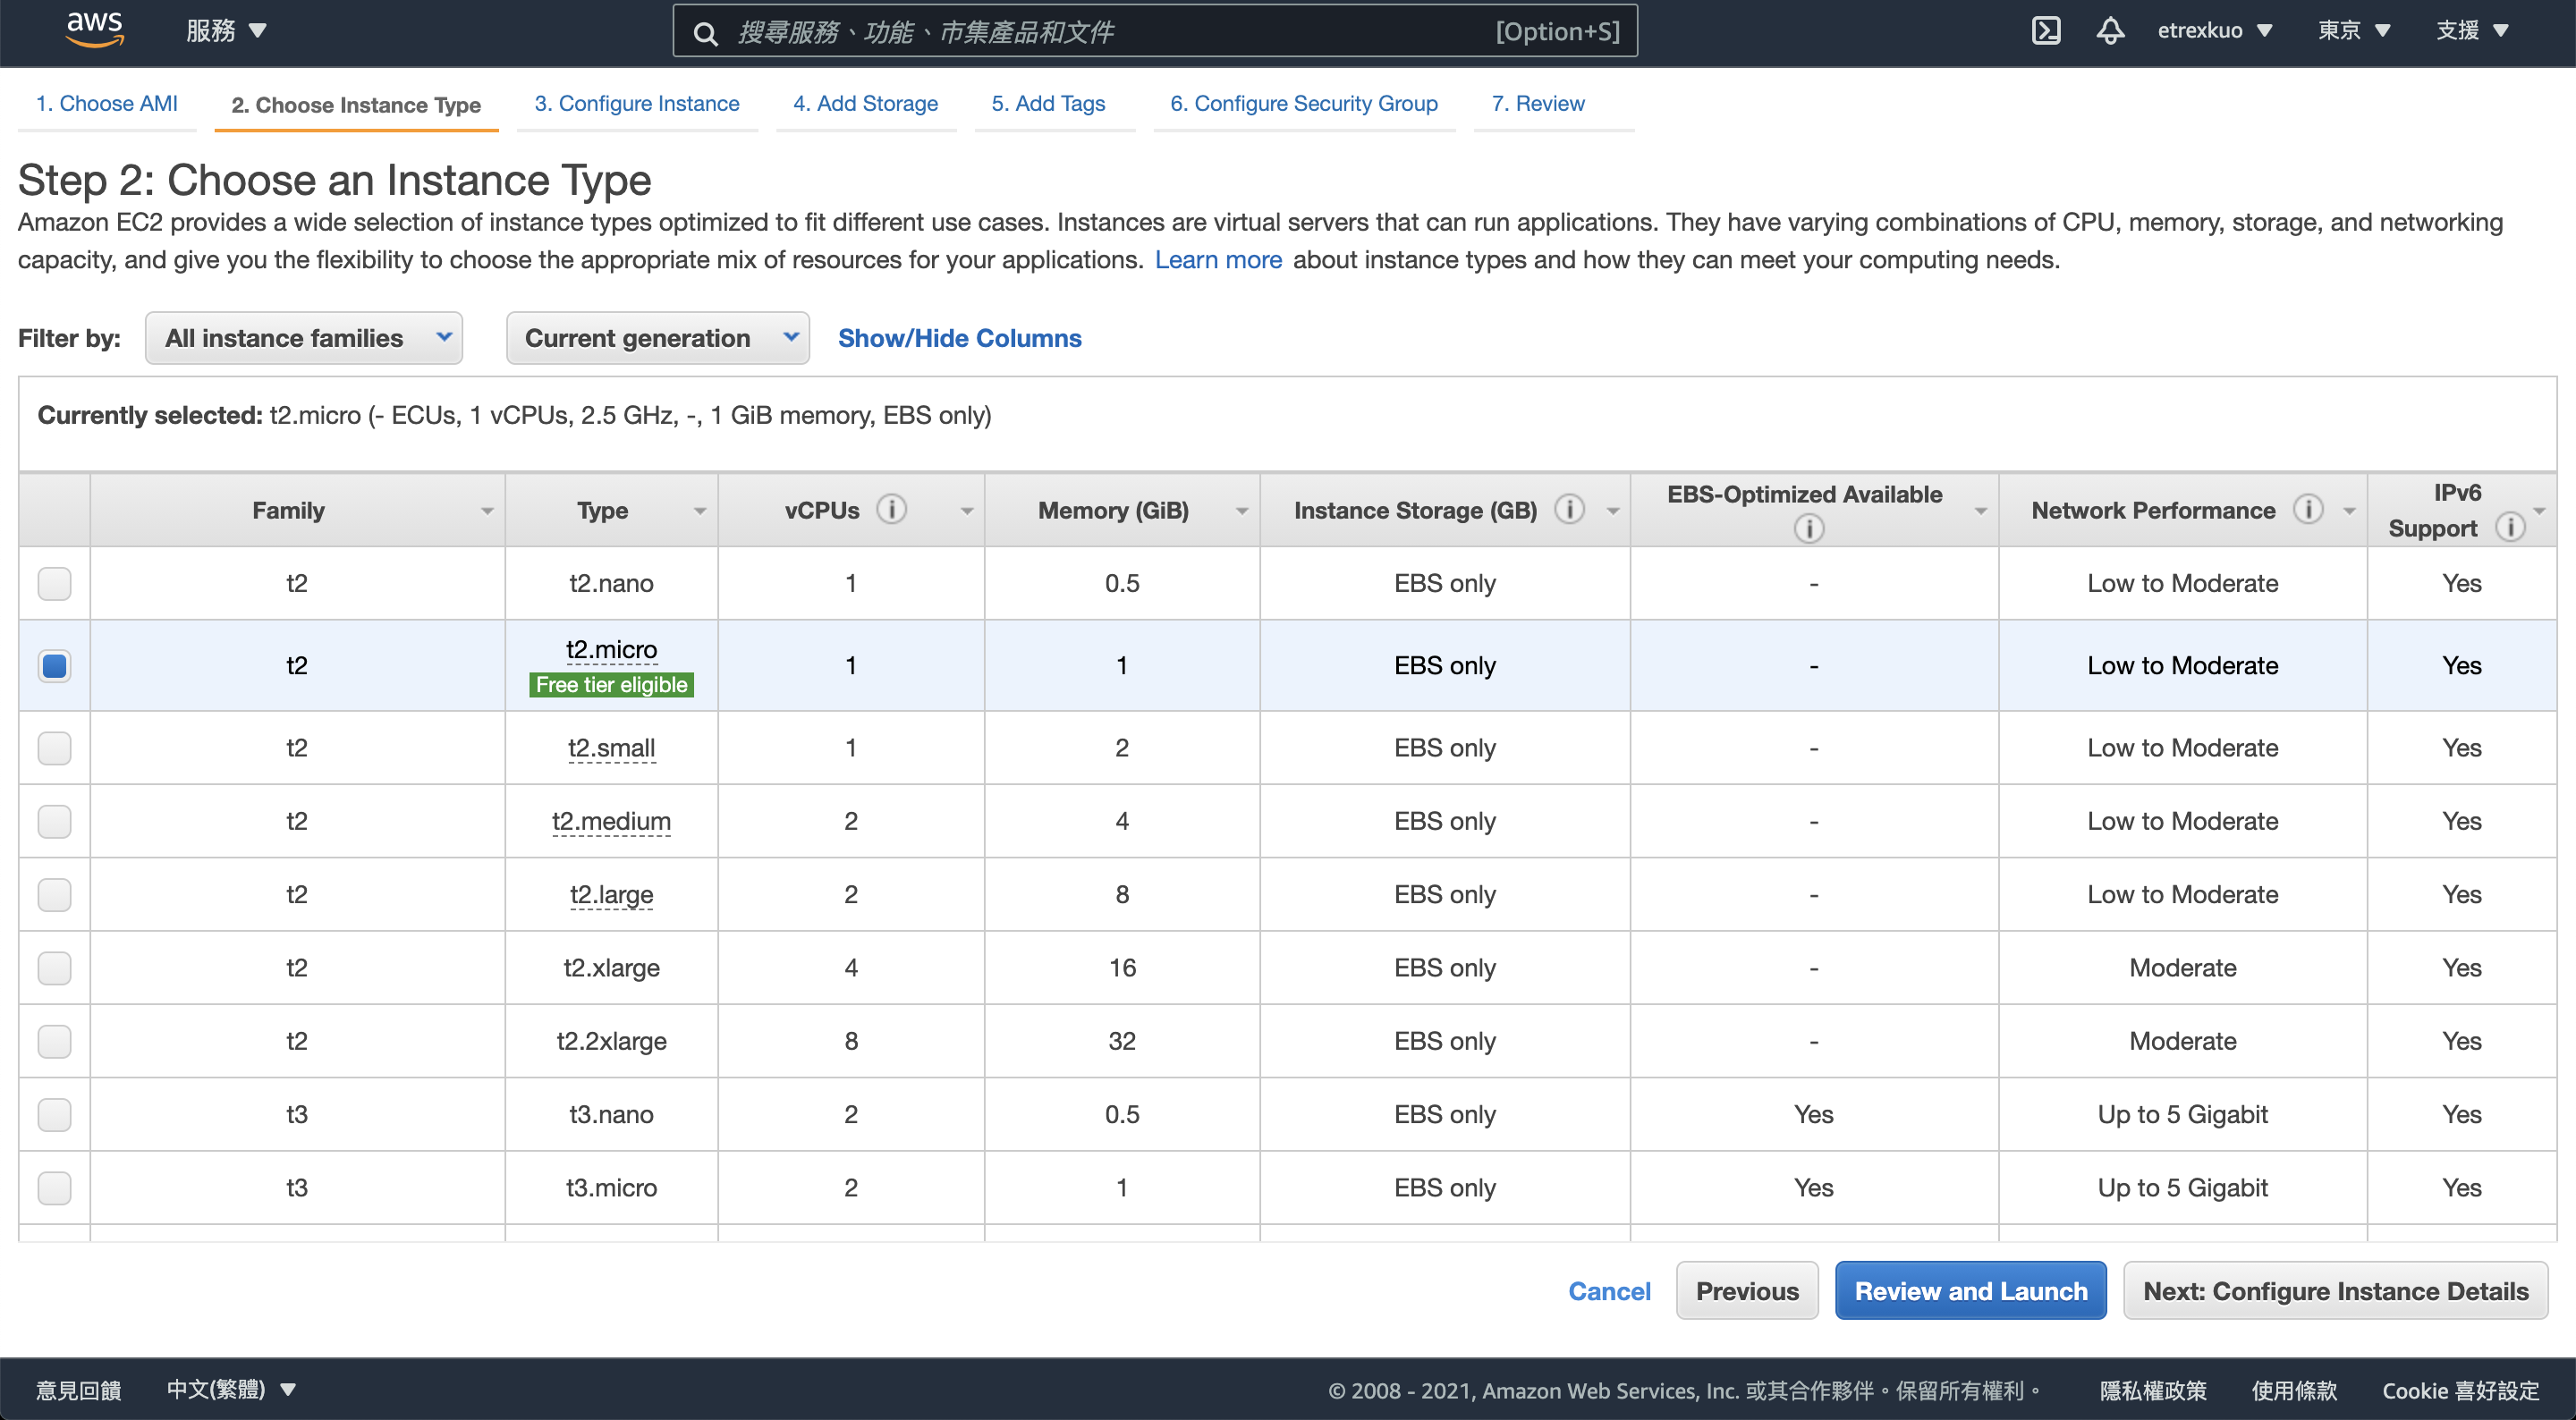
Task: Open 隱私權政策 privacy policy link
Action: tap(2153, 1390)
